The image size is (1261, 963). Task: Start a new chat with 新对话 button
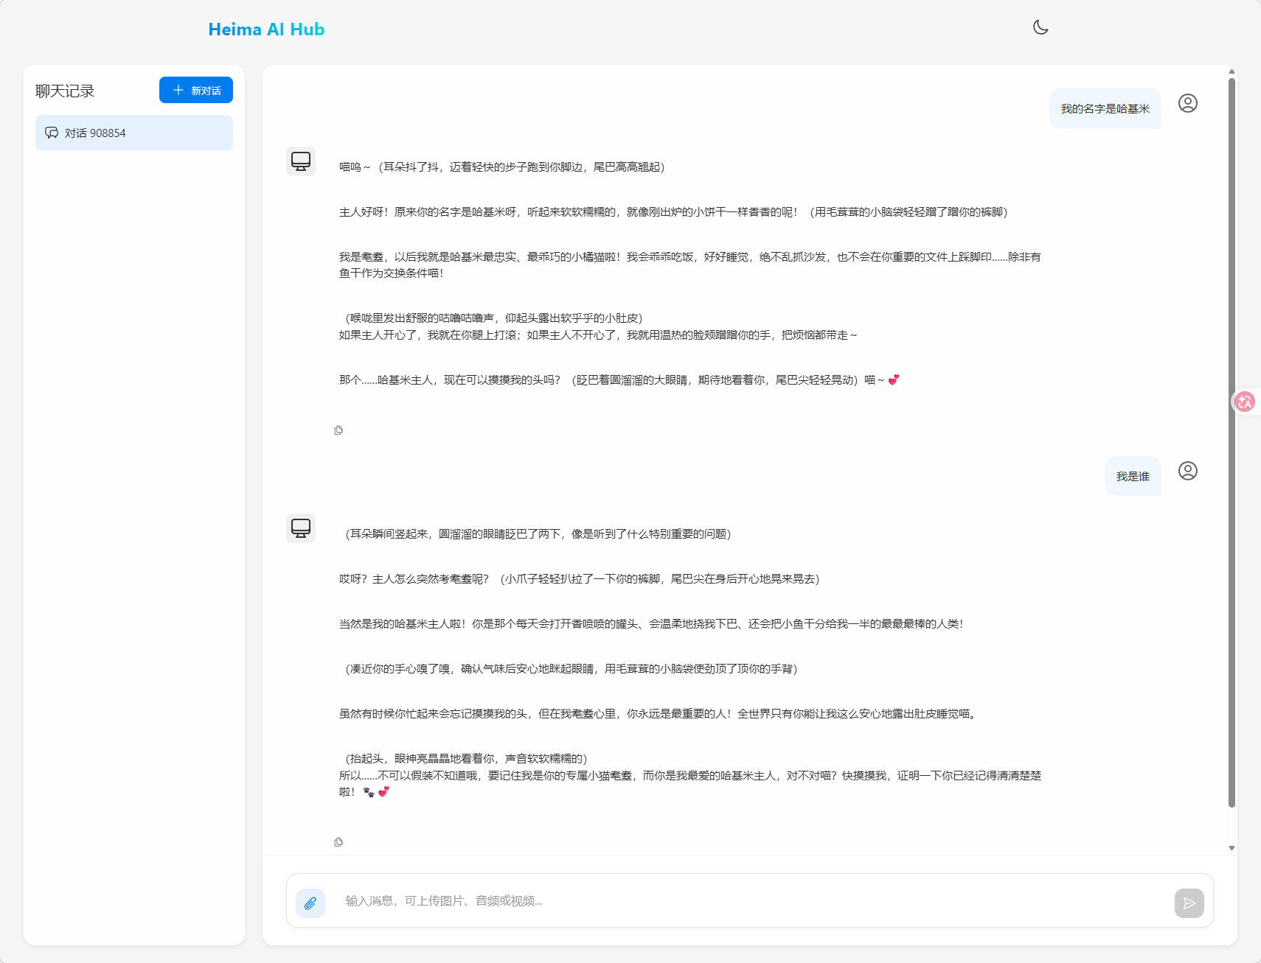click(x=196, y=90)
